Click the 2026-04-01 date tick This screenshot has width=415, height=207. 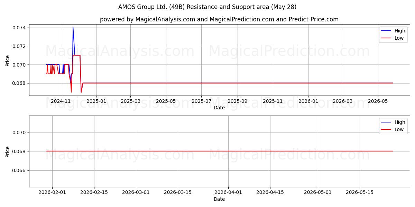pos(228,193)
